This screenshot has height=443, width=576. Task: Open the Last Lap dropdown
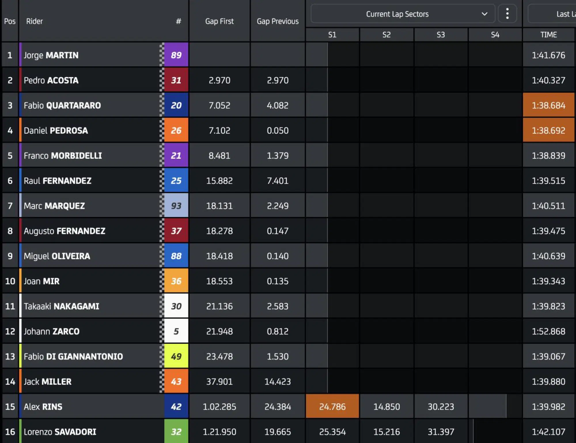552,14
